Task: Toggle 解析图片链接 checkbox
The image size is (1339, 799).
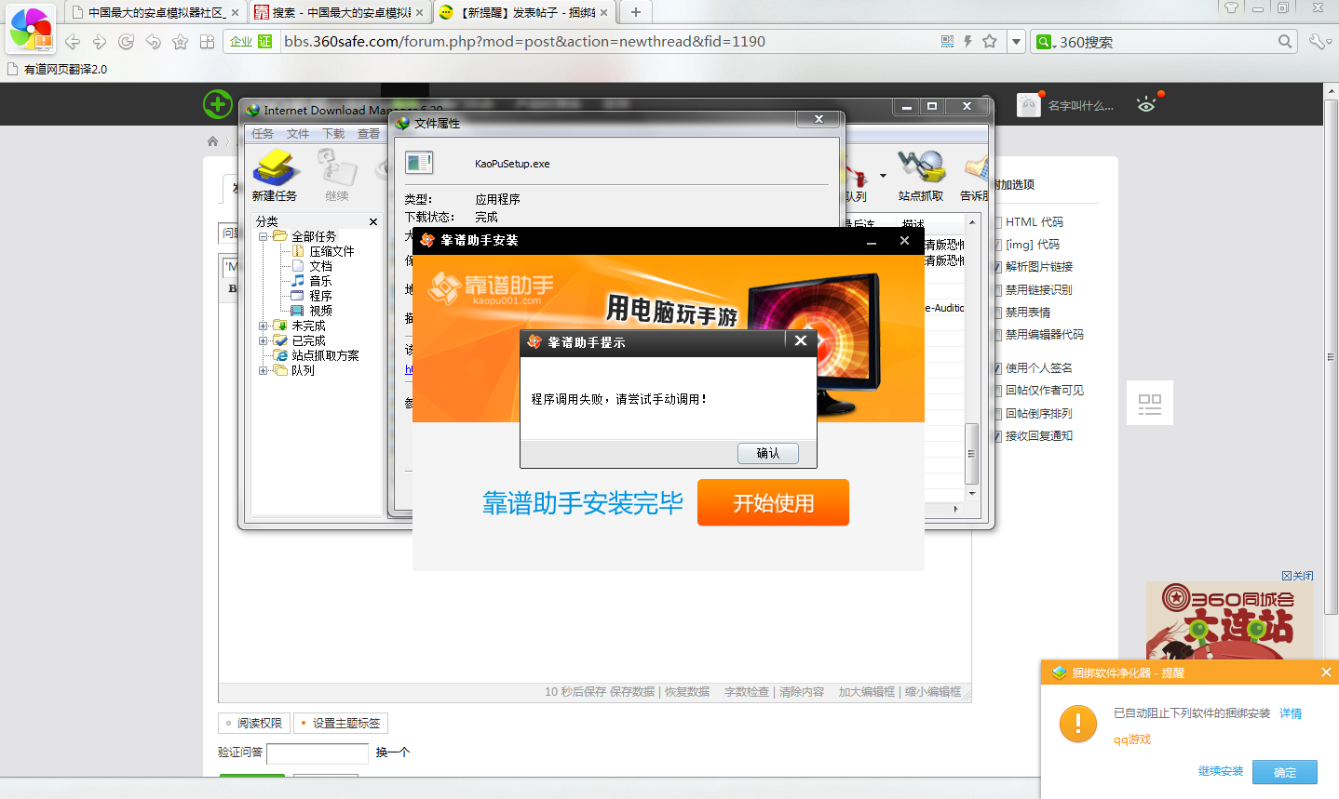Action: (x=997, y=267)
